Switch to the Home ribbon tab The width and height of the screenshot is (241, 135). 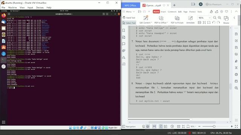click(x=156, y=12)
